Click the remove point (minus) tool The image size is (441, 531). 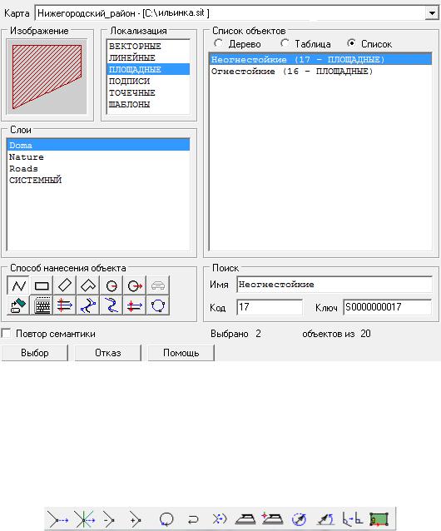(x=109, y=519)
